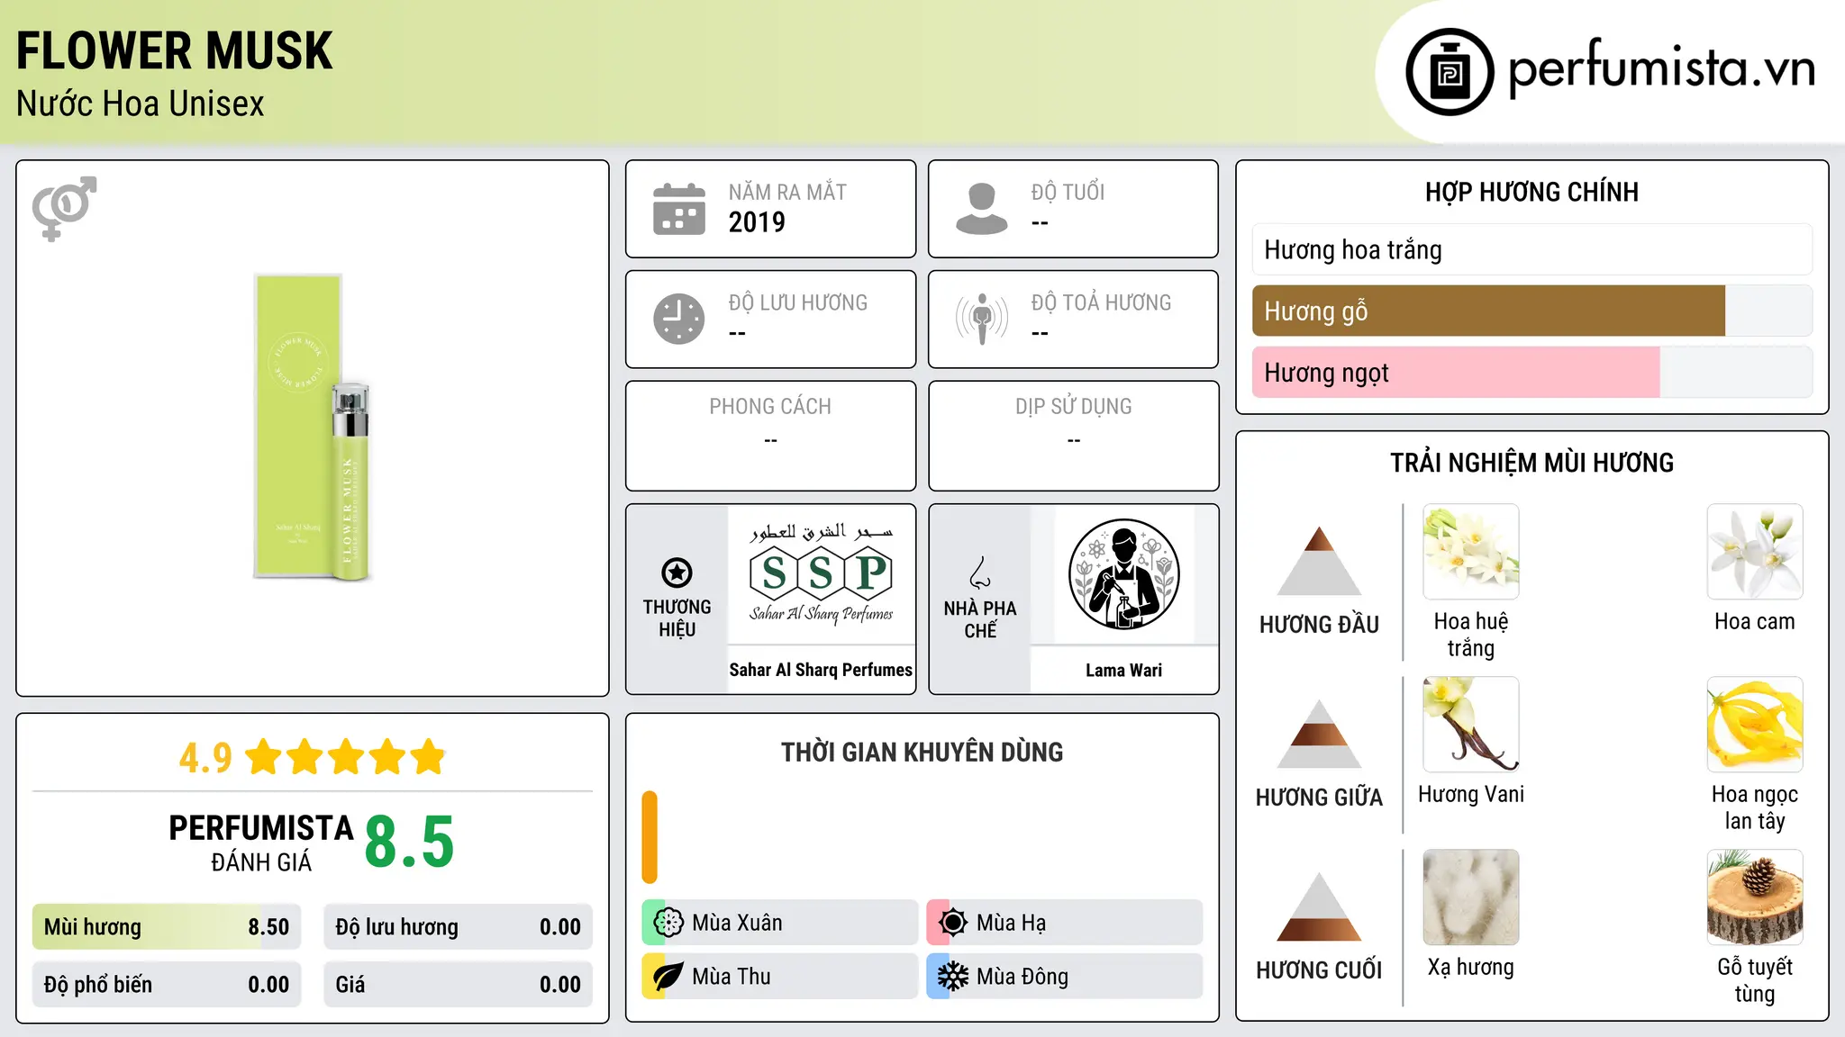Click the Hoa ngọc lan tây note label
The height and width of the screenshot is (1037, 1845).
pos(1755,807)
